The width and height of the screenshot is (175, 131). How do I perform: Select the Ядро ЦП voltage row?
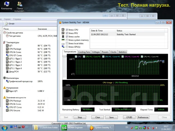click(x=30, y=91)
